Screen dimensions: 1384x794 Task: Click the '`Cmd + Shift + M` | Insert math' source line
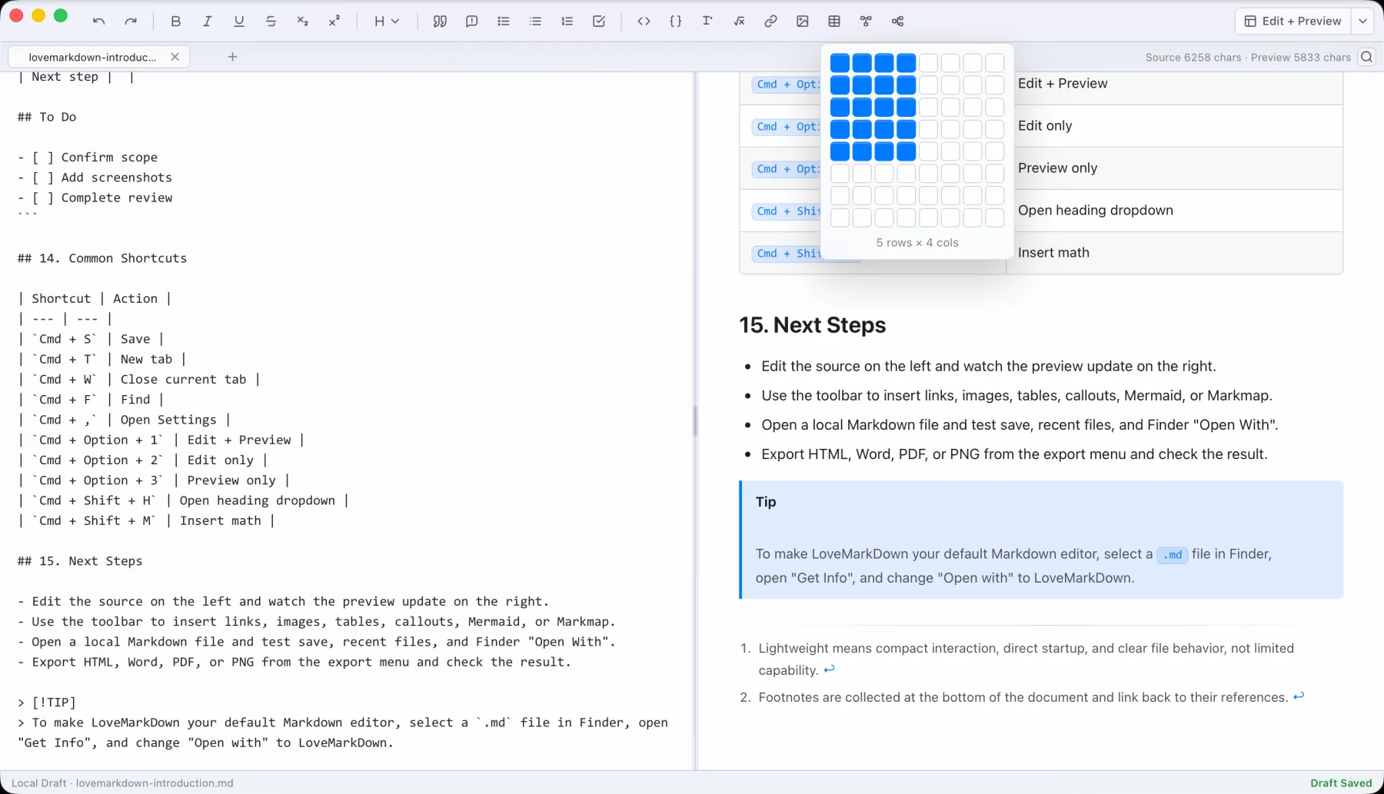[x=146, y=521]
